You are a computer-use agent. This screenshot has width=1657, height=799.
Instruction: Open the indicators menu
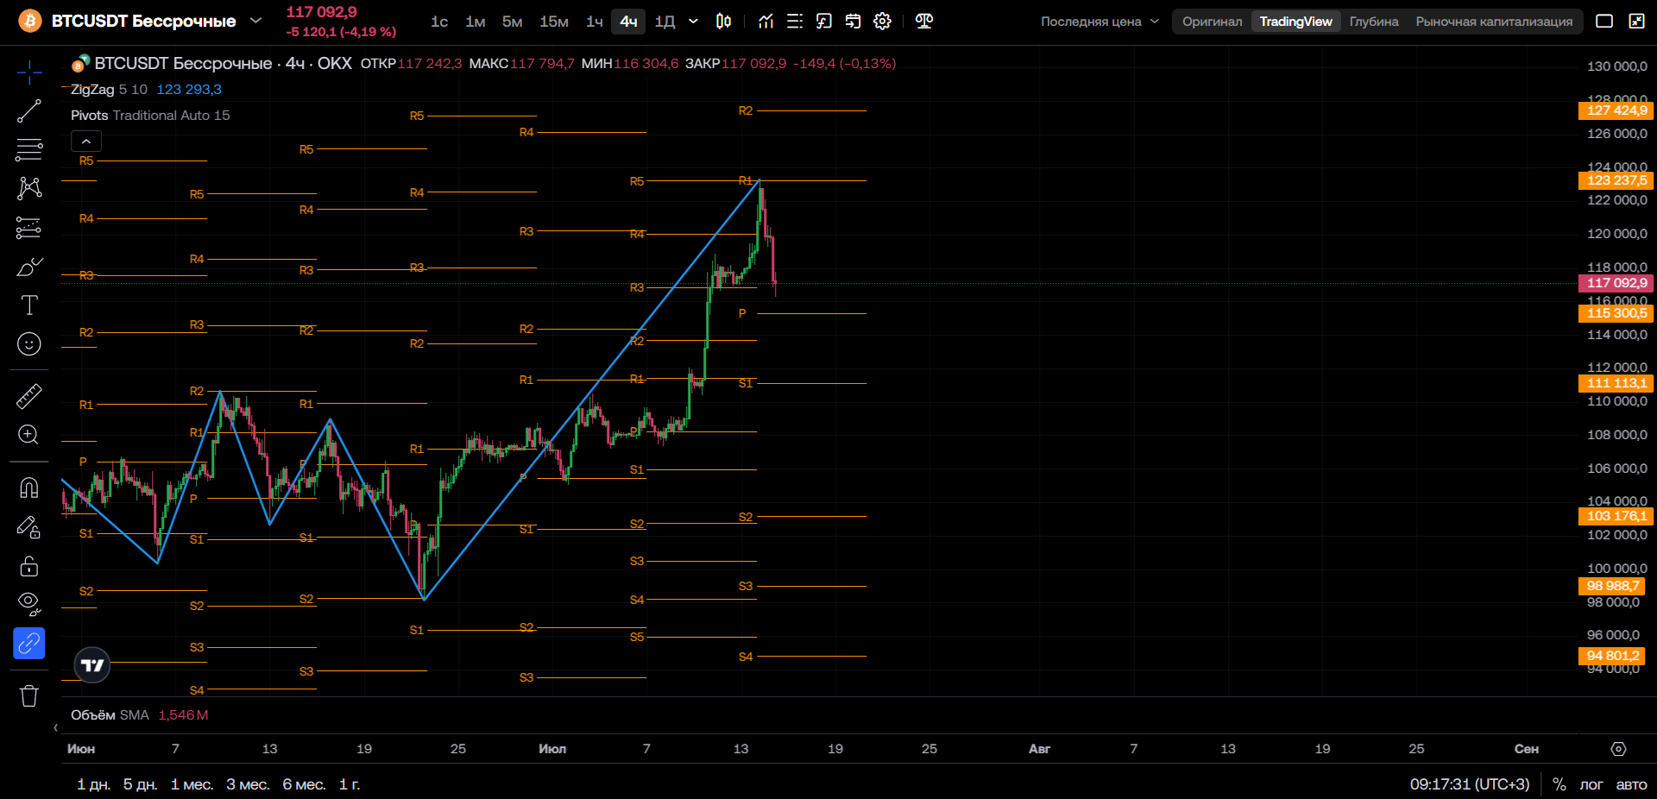tap(766, 22)
